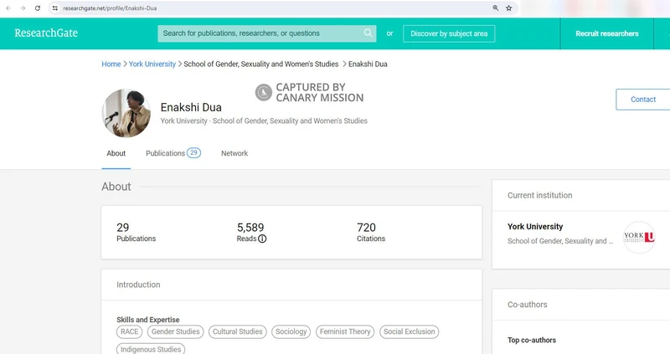Click the Co-authors section heading
The width and height of the screenshot is (670, 354).
[528, 305]
